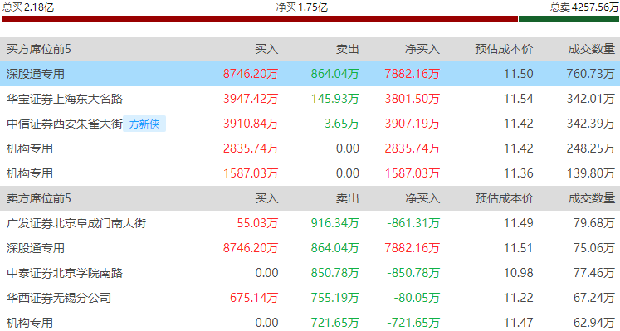Click the 3910.84万 buy value
This screenshot has height=331, width=620.
tap(251, 124)
